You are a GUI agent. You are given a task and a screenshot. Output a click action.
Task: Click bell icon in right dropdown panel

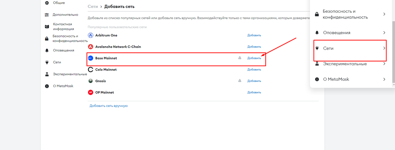tap(317, 33)
